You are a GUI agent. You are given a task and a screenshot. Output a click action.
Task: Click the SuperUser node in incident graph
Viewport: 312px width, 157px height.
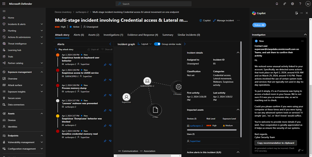[x=126, y=97]
